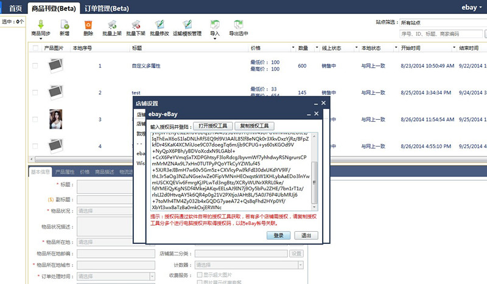The width and height of the screenshot is (487, 284).
Task: Enable the 显示超大图片 checkbox
Action: pos(200,275)
